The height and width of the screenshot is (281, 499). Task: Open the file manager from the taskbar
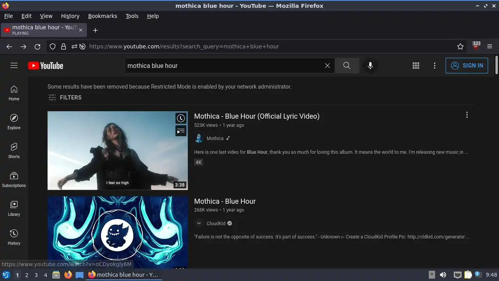[56, 275]
